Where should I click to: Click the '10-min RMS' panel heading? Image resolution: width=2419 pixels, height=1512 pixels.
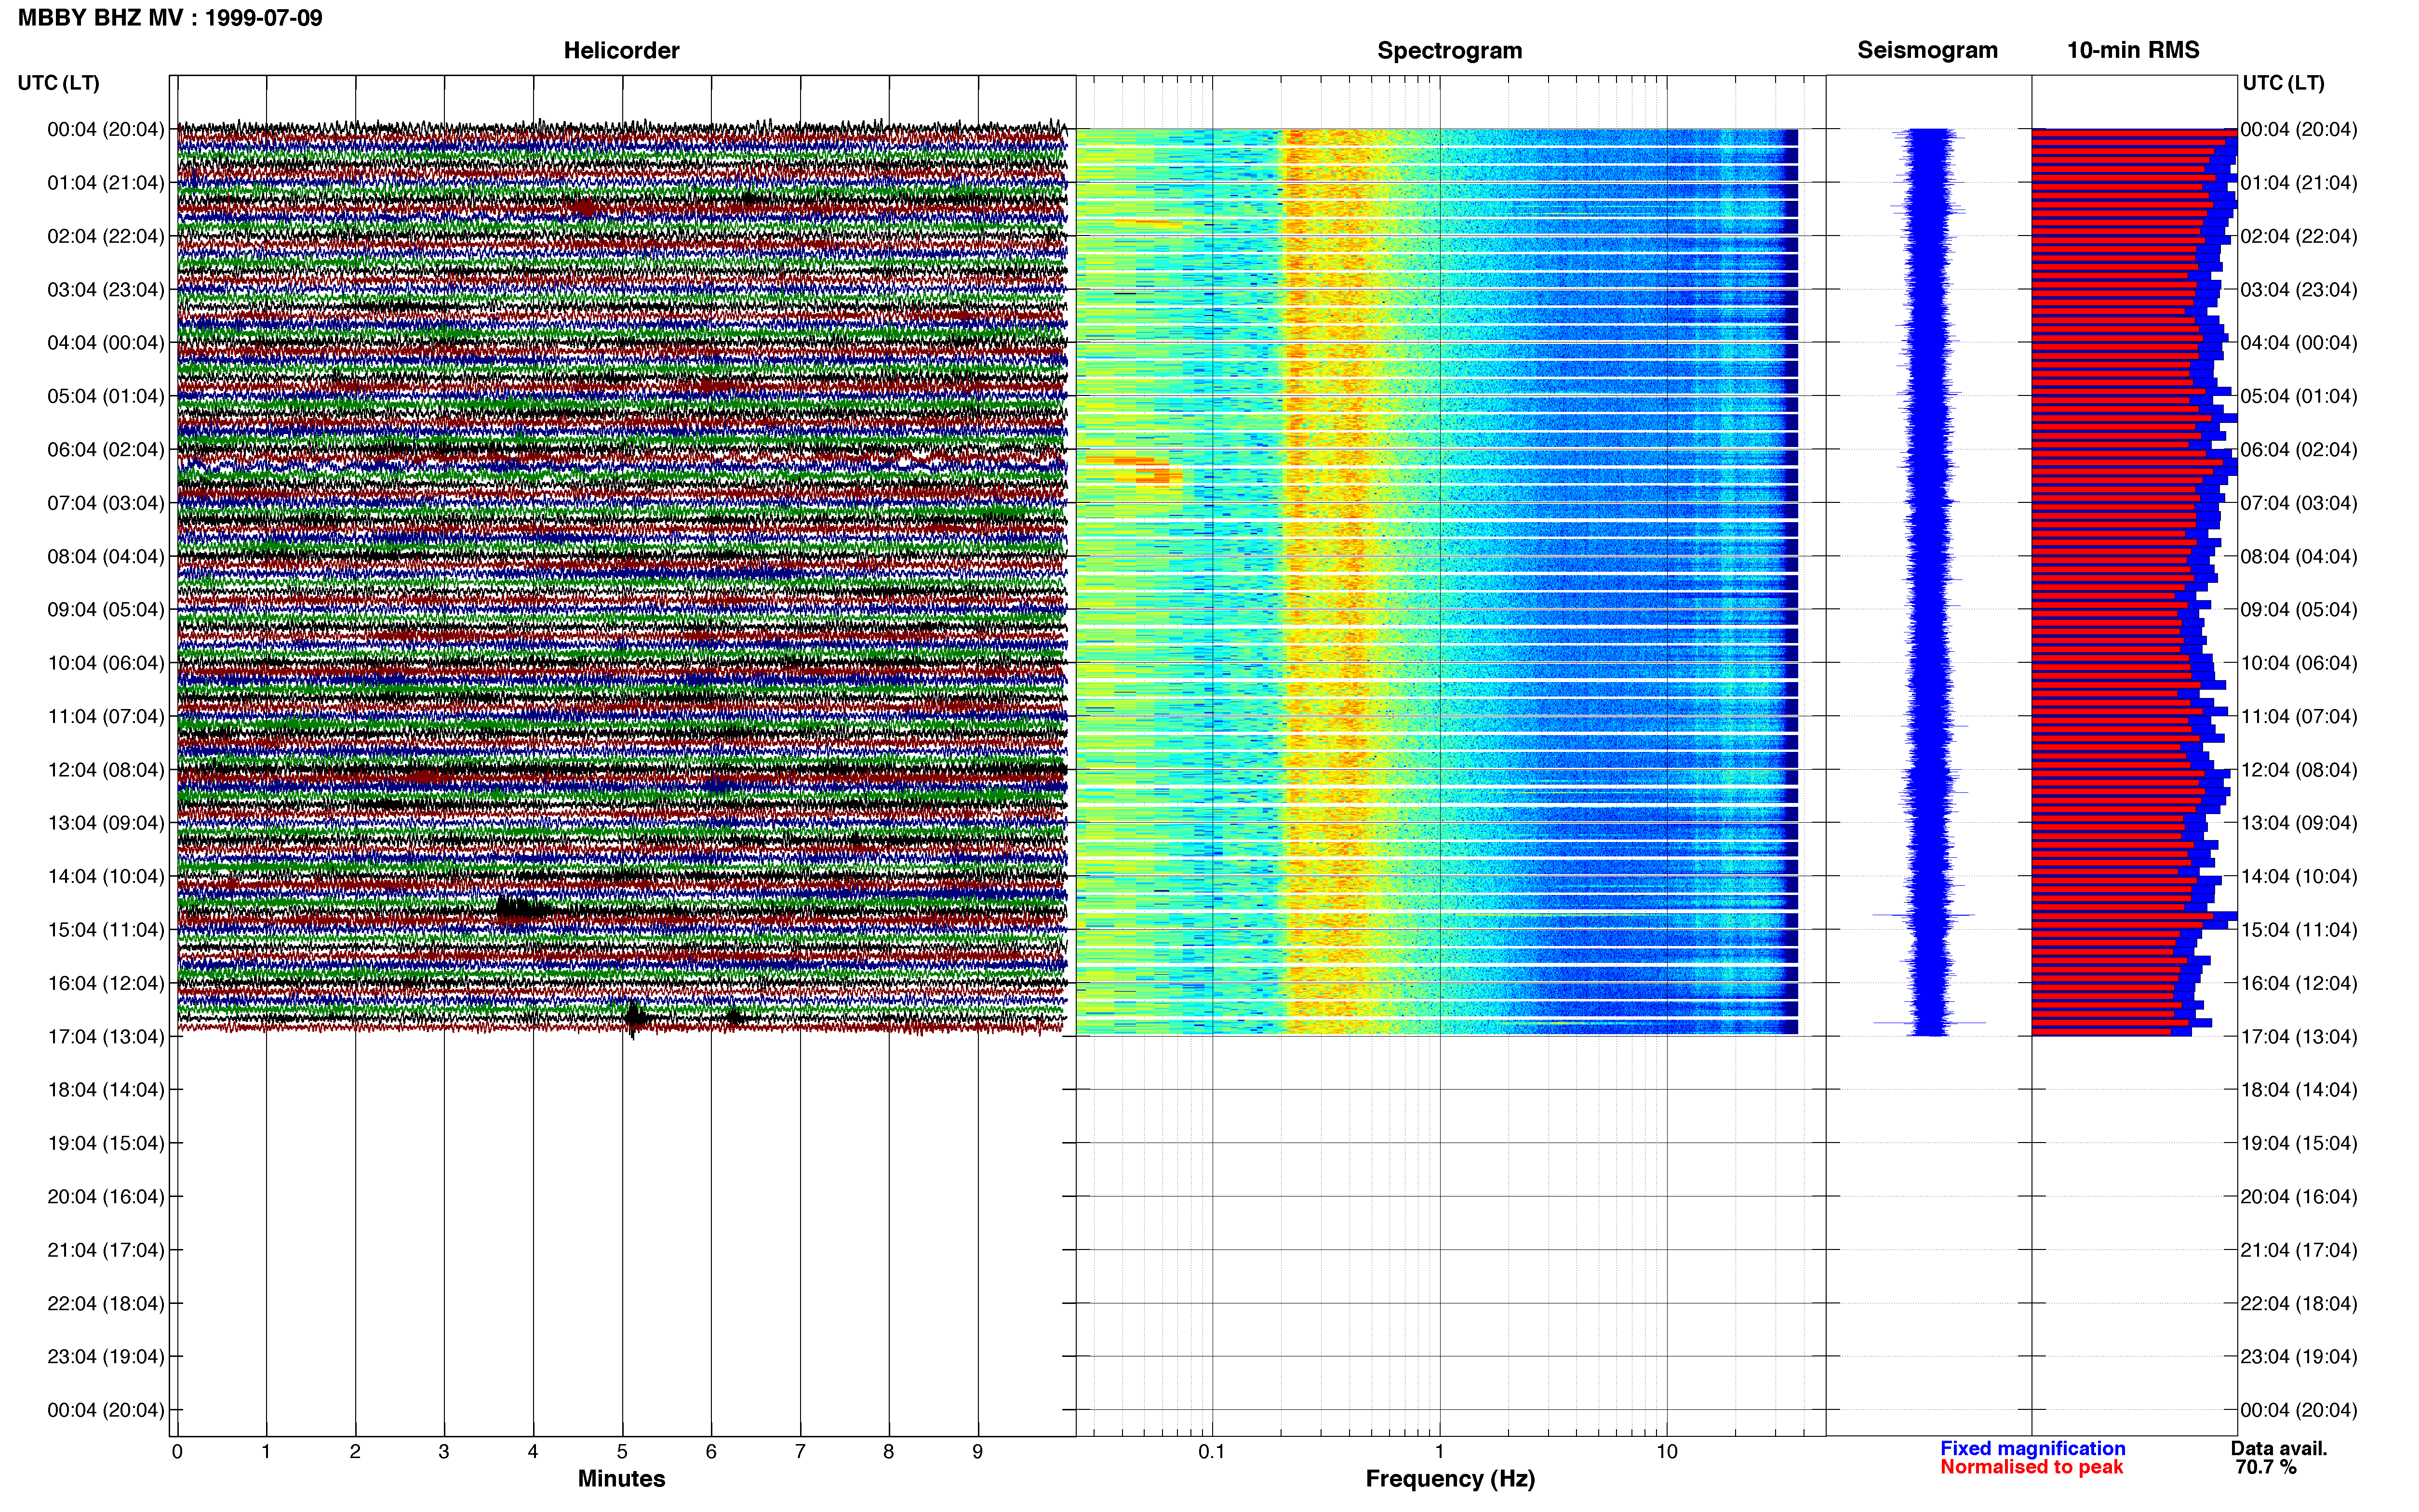pos(2133,50)
